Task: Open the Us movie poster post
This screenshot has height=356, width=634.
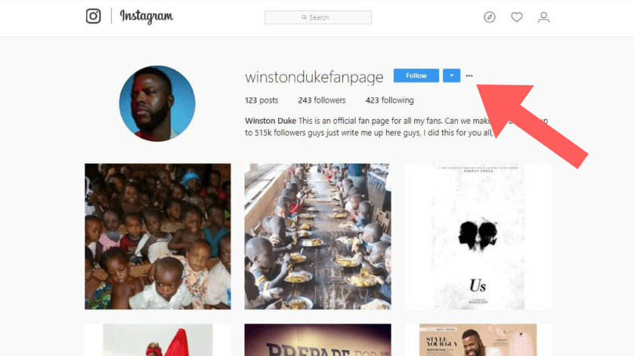Action: 478,236
